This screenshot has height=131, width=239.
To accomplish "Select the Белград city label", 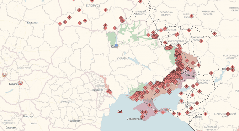I will (x=28, y=116).
